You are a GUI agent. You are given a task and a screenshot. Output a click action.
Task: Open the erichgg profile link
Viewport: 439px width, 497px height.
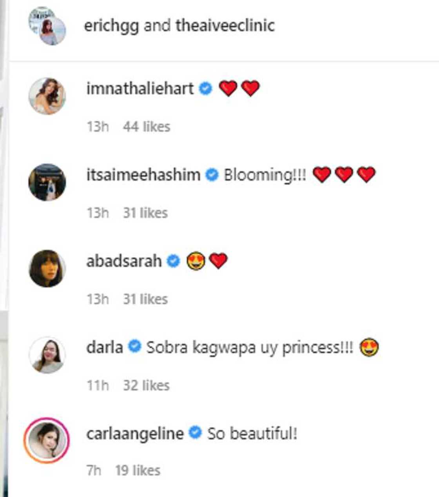click(x=111, y=26)
